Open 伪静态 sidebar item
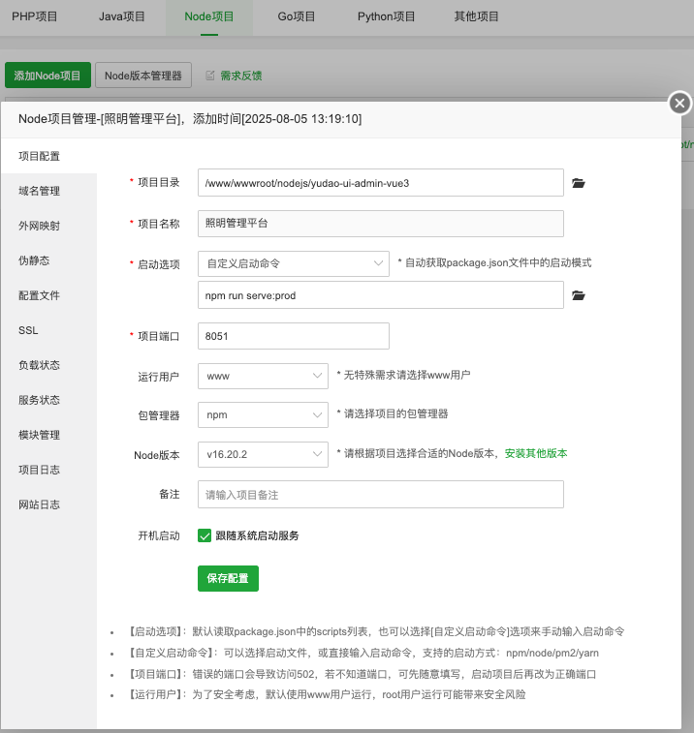 click(x=48, y=260)
